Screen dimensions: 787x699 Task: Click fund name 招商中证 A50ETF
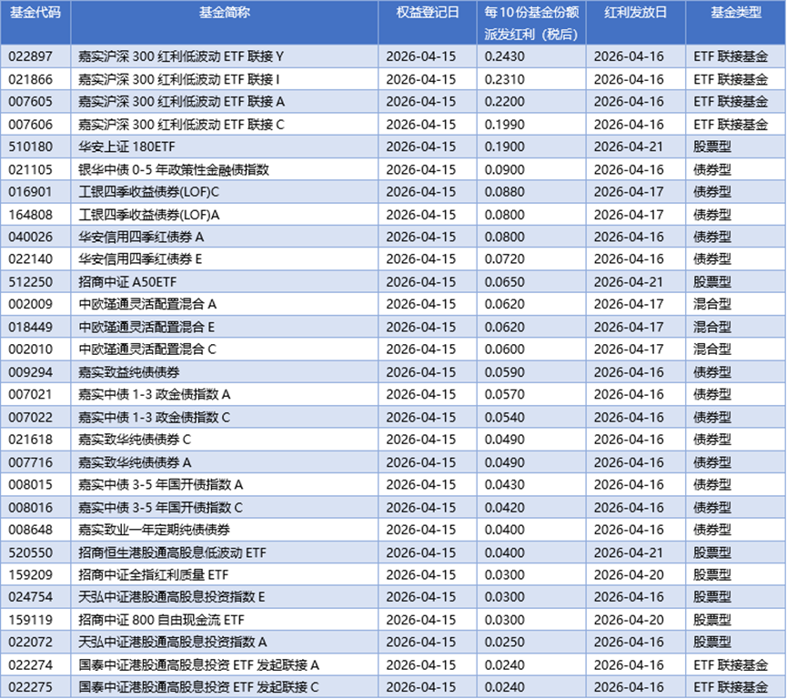pos(127,282)
